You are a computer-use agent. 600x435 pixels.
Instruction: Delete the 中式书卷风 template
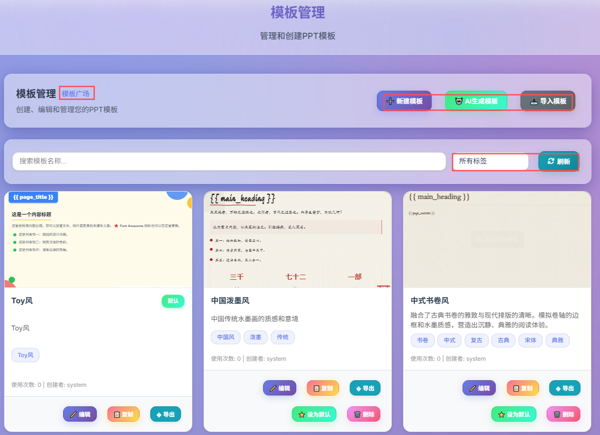point(564,415)
